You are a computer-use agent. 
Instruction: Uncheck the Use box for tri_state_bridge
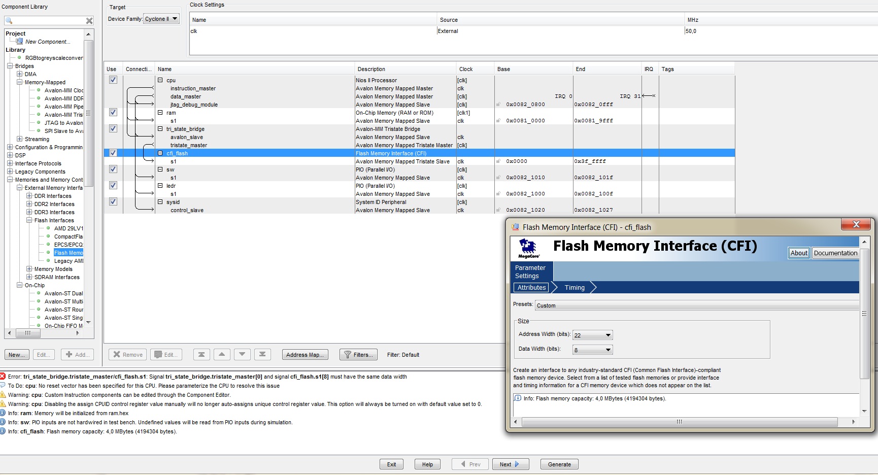[x=113, y=128]
